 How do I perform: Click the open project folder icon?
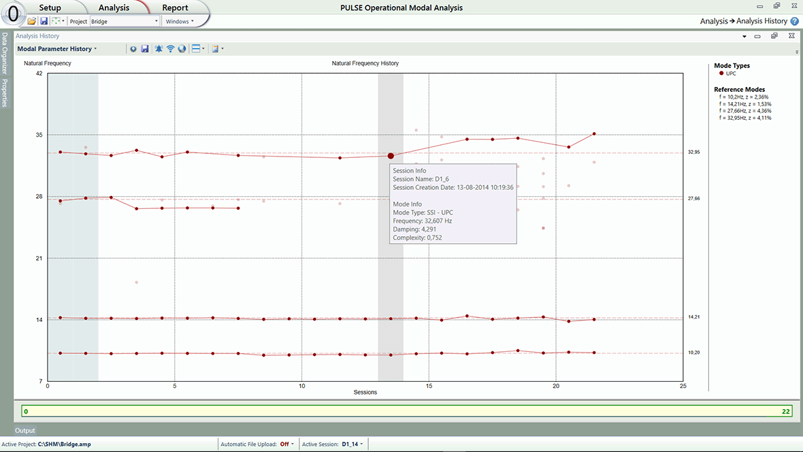[32, 21]
